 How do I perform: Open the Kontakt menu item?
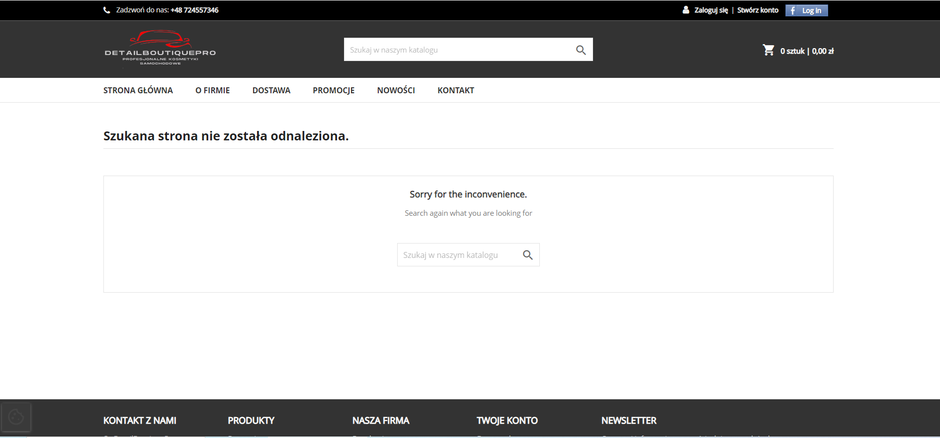456,90
